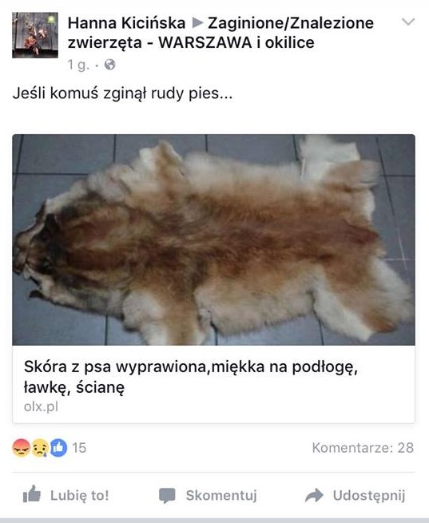View the 15 reactions count
This screenshot has height=523, width=429.
pos(79,448)
